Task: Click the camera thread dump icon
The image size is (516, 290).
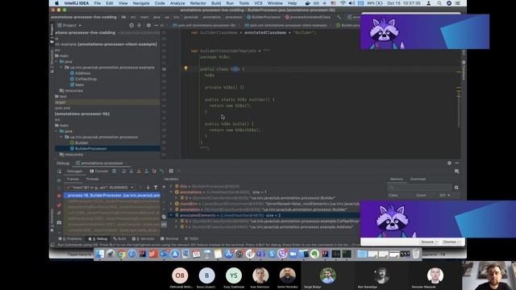Action: (59, 222)
